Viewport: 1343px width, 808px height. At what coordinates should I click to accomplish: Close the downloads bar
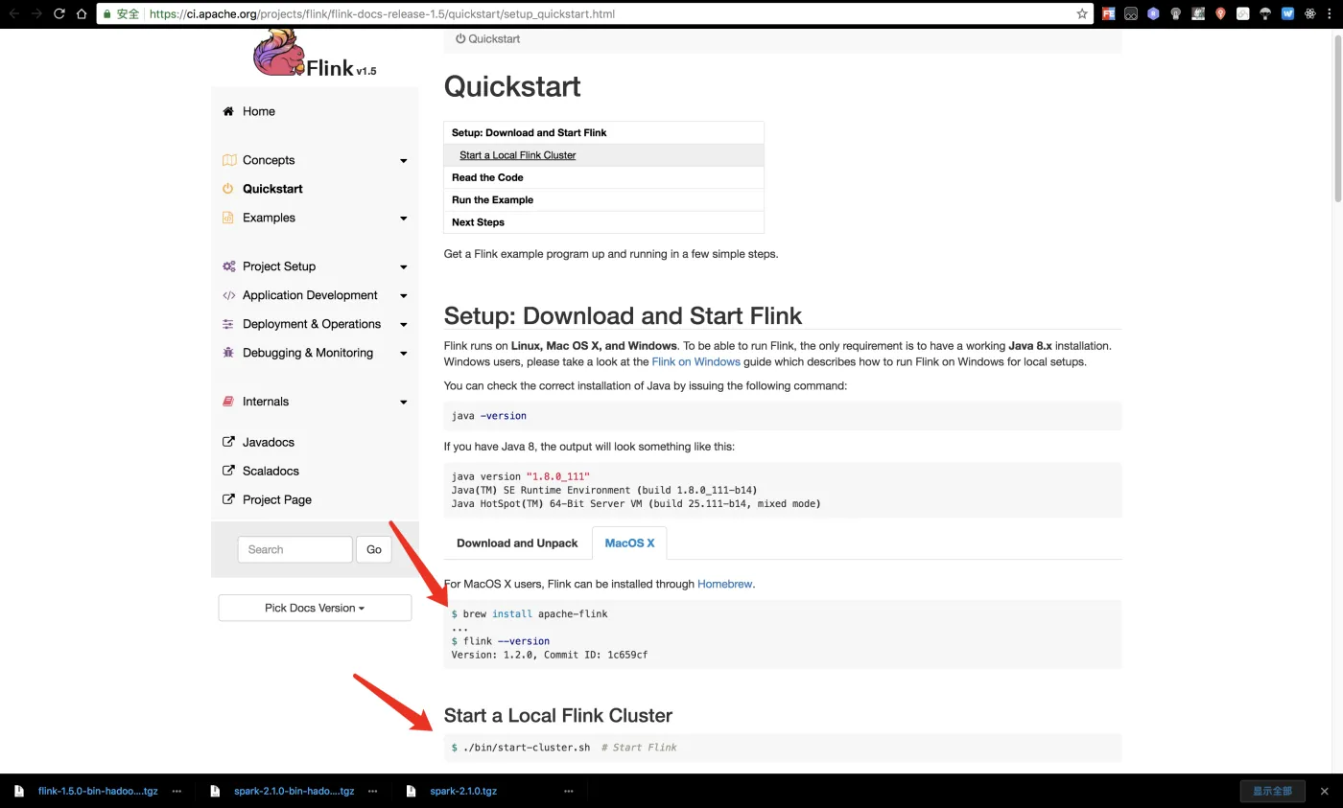click(x=1325, y=791)
